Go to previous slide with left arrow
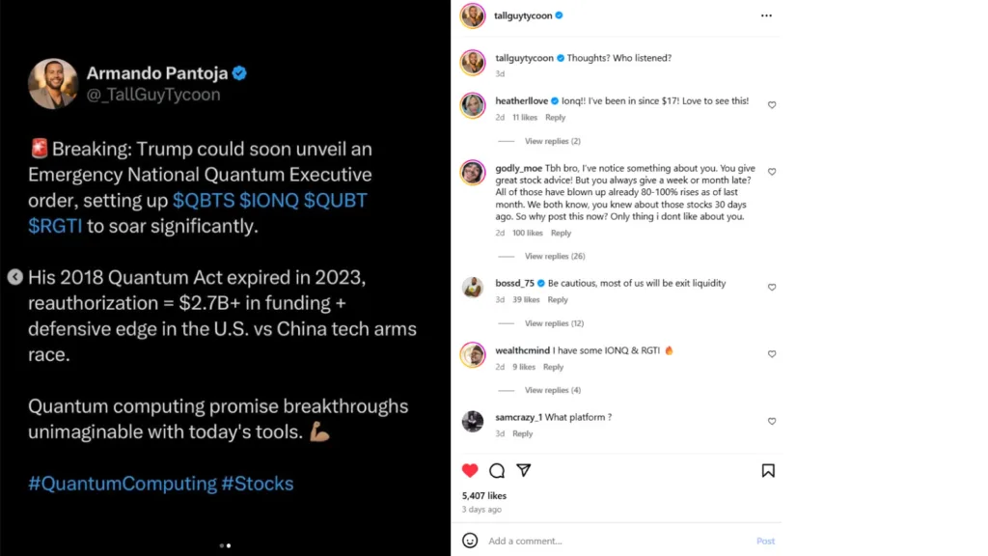 click(14, 277)
